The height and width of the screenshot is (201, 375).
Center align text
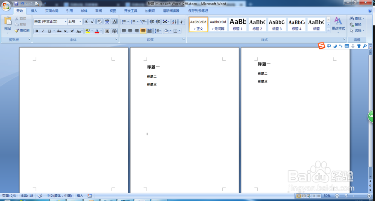pyautogui.click(x=130, y=31)
